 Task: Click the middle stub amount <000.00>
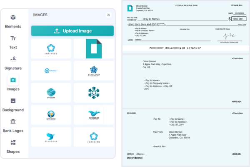point(236,101)
